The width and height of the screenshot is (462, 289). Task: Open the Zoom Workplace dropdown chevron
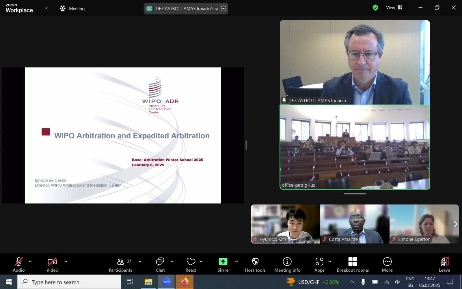(46, 8)
